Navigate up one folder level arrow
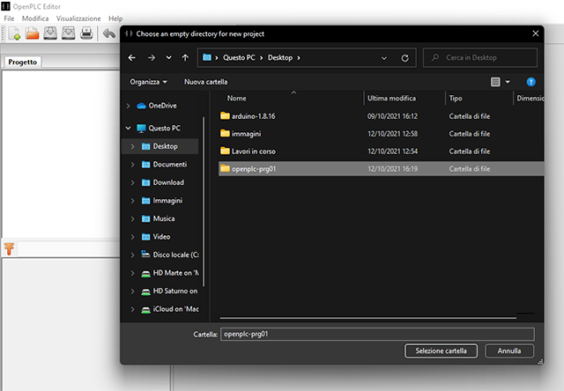 pos(183,58)
